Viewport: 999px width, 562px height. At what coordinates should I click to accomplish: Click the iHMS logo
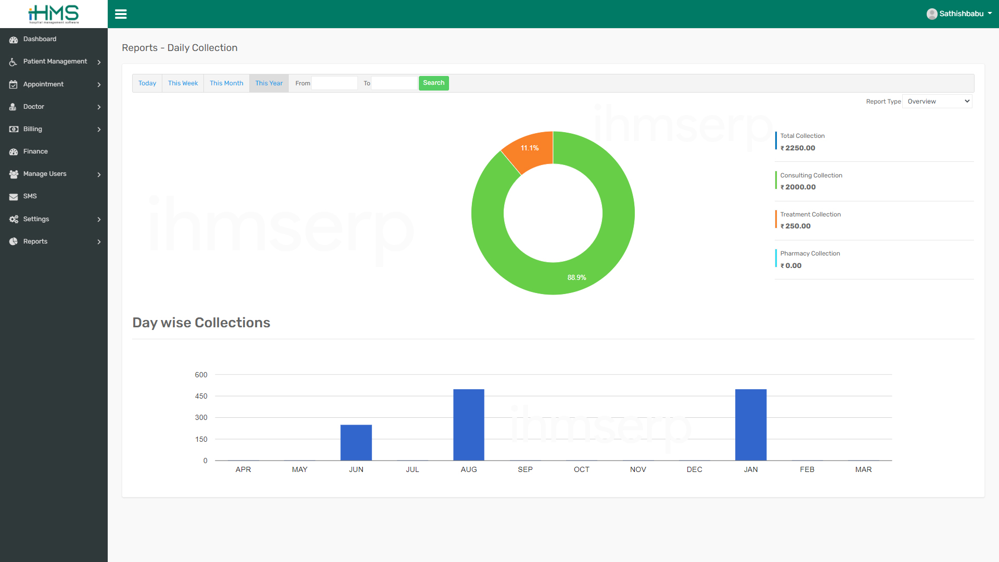[x=54, y=14]
